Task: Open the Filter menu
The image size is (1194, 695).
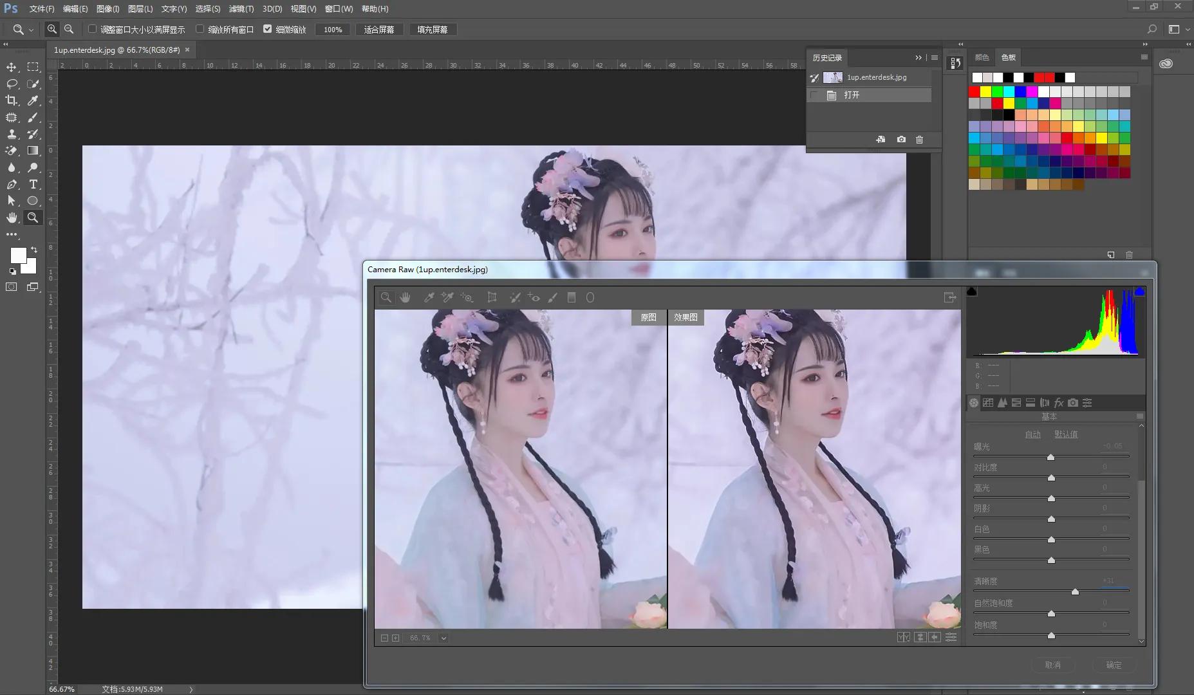Action: (x=241, y=9)
